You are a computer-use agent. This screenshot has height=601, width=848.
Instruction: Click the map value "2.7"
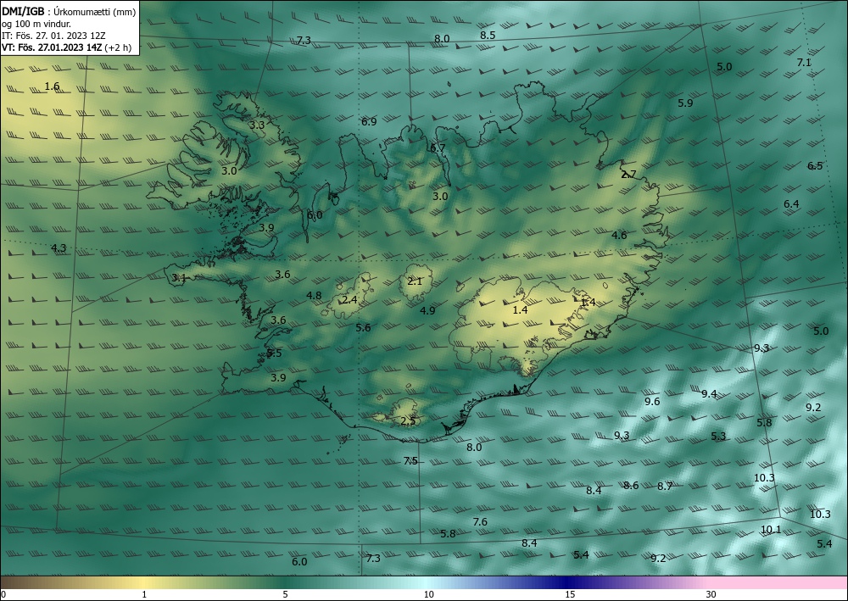click(628, 175)
